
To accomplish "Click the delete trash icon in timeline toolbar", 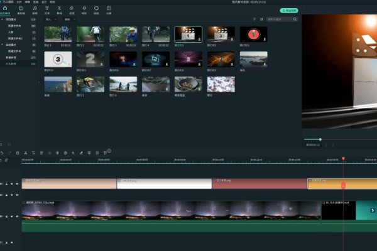I will click(x=18, y=152).
